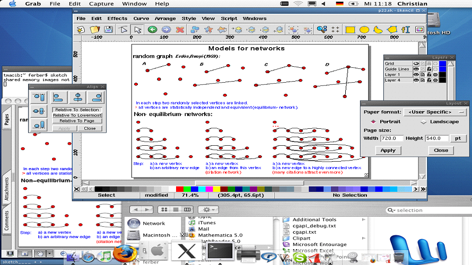
Task: Click the align horizontal centers icon
Action: coord(77,97)
